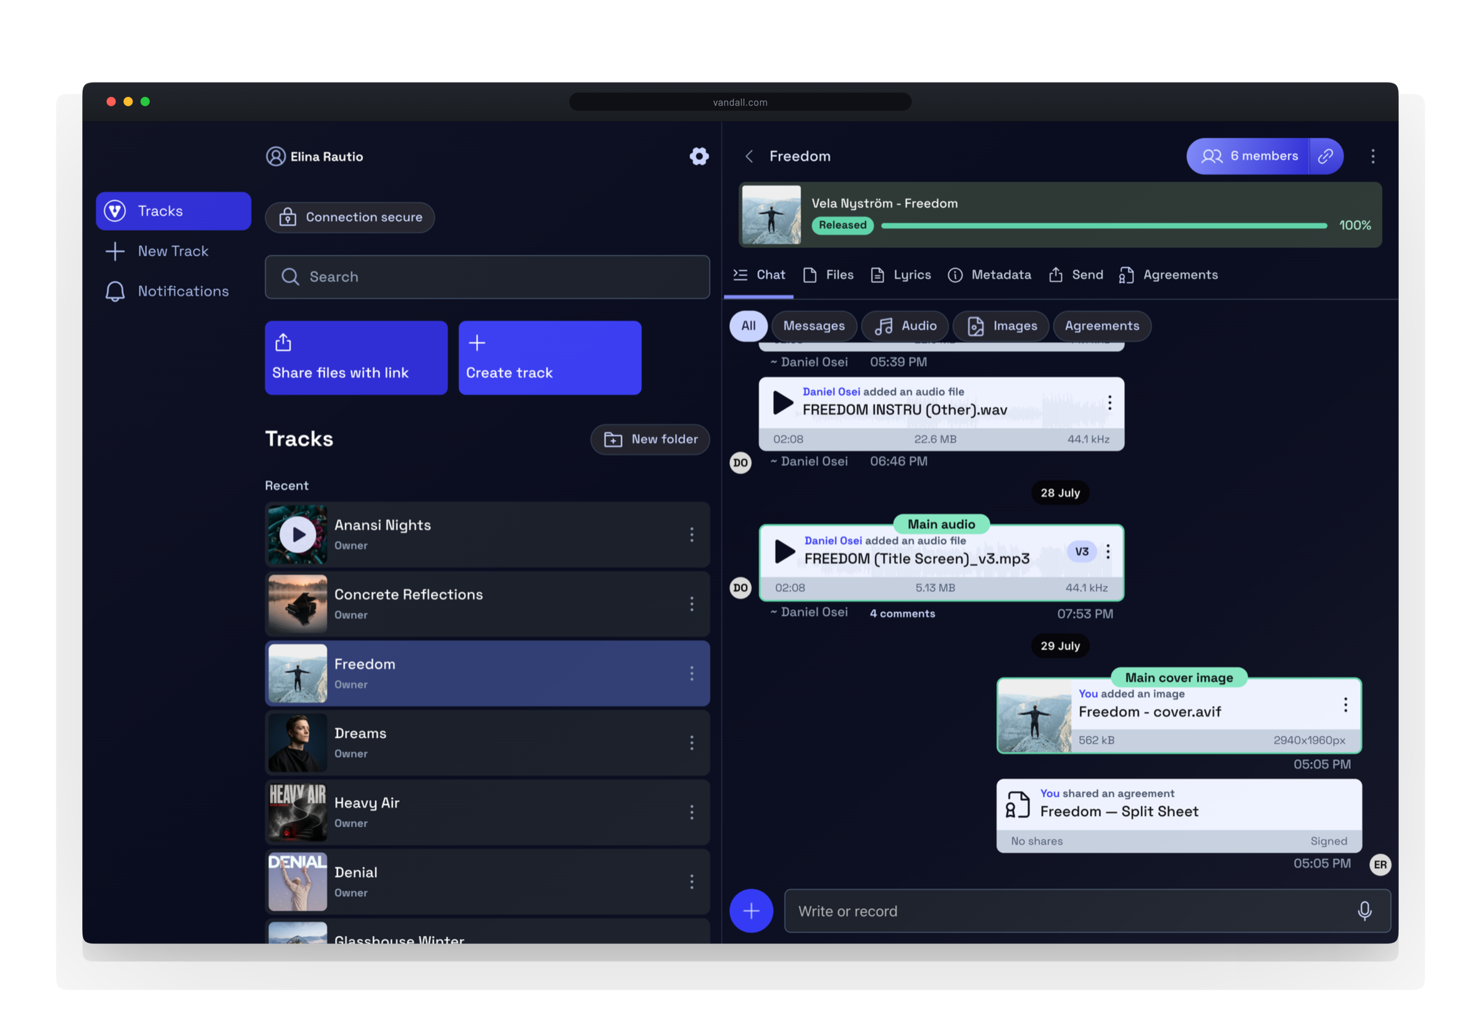Click the Released status badge
The height and width of the screenshot is (1026, 1481).
pyautogui.click(x=842, y=225)
